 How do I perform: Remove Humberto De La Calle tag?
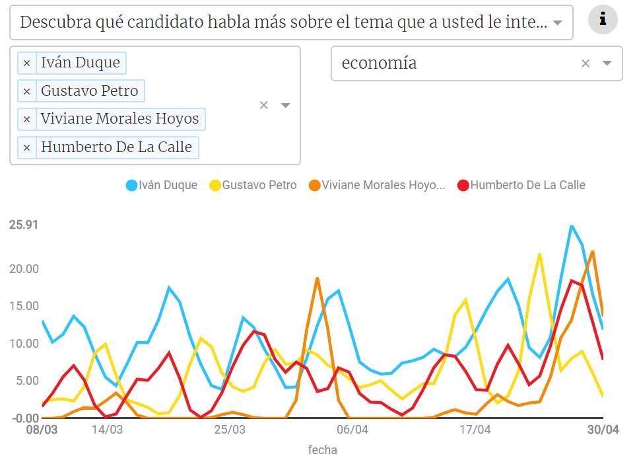click(26, 147)
